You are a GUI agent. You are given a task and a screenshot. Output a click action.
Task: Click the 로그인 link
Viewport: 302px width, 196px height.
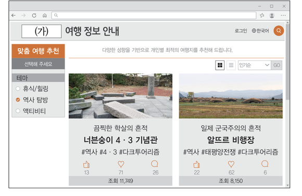click(x=241, y=31)
